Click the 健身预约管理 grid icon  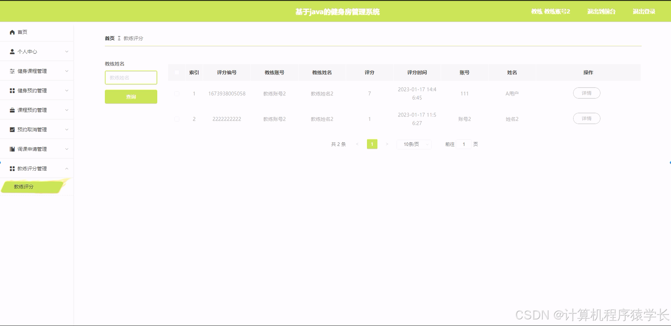(x=12, y=90)
